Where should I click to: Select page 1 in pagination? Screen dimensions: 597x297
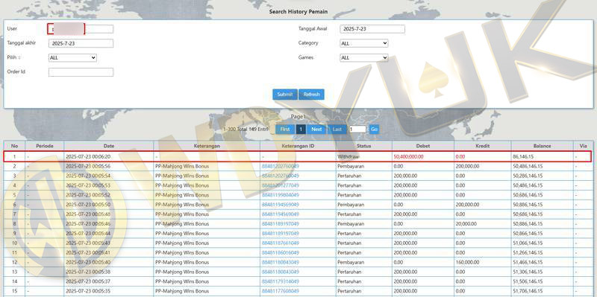(x=301, y=129)
